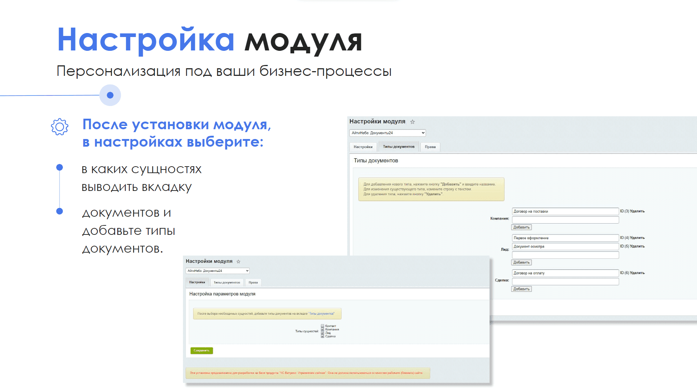Click the Типы документов heading in the rear window
Screen dimensions: 697x392
tap(376, 160)
